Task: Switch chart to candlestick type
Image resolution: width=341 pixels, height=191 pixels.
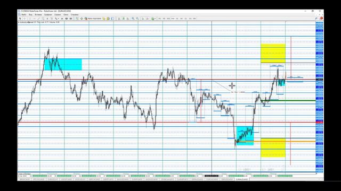Action: coord(124,19)
